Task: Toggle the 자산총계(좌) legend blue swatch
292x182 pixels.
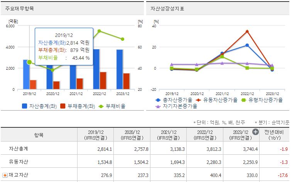Action: tap(24, 106)
